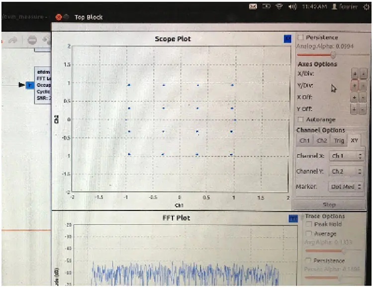Open the mail indicator in the top panel
373x288 pixels.
click(253, 6)
